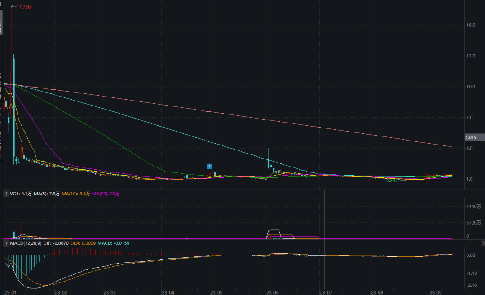Image resolution: width=485 pixels, height=295 pixels.
Task: Click the 5.019 current price tag
Action: pos(475,137)
